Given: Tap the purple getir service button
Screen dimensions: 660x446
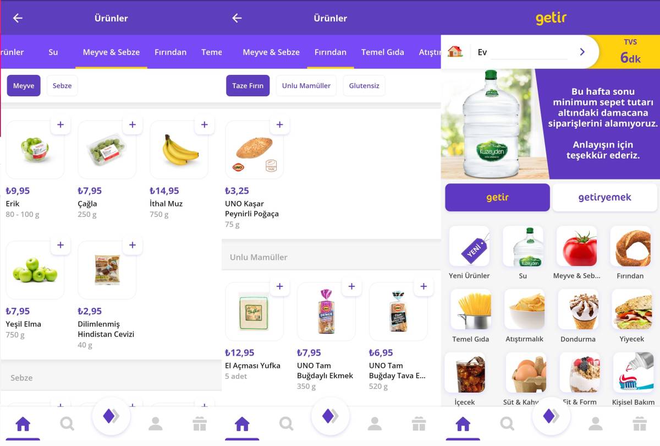Looking at the screenshot, I should click(x=497, y=197).
